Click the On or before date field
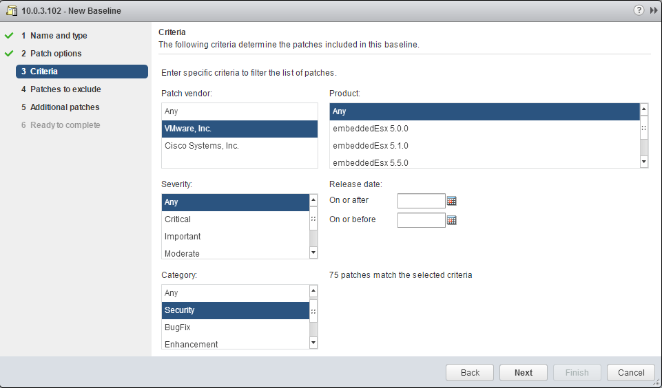This screenshot has height=388, width=662. (421, 220)
